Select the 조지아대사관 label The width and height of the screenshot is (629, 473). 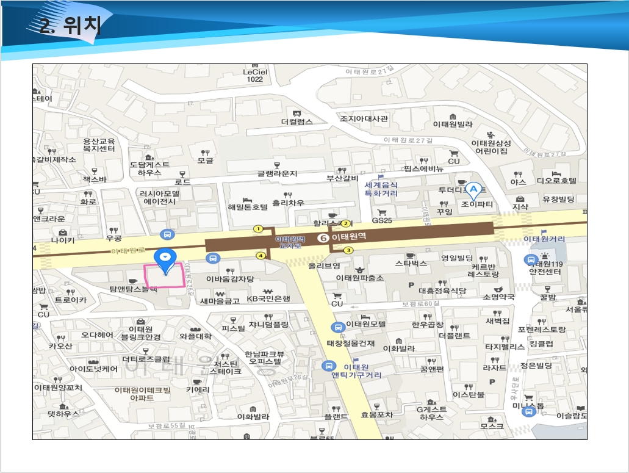pos(364,119)
